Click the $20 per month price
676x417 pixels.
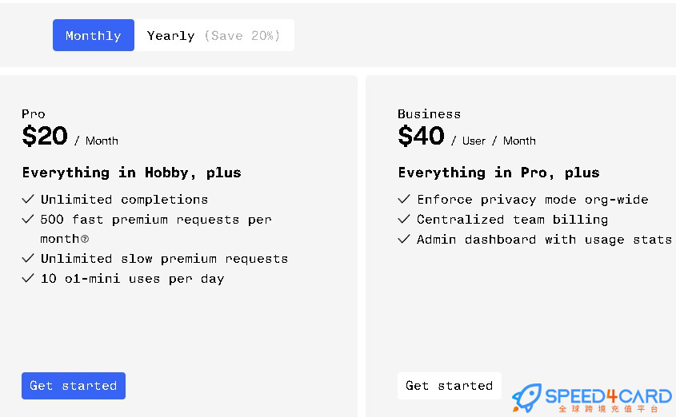[x=70, y=136]
